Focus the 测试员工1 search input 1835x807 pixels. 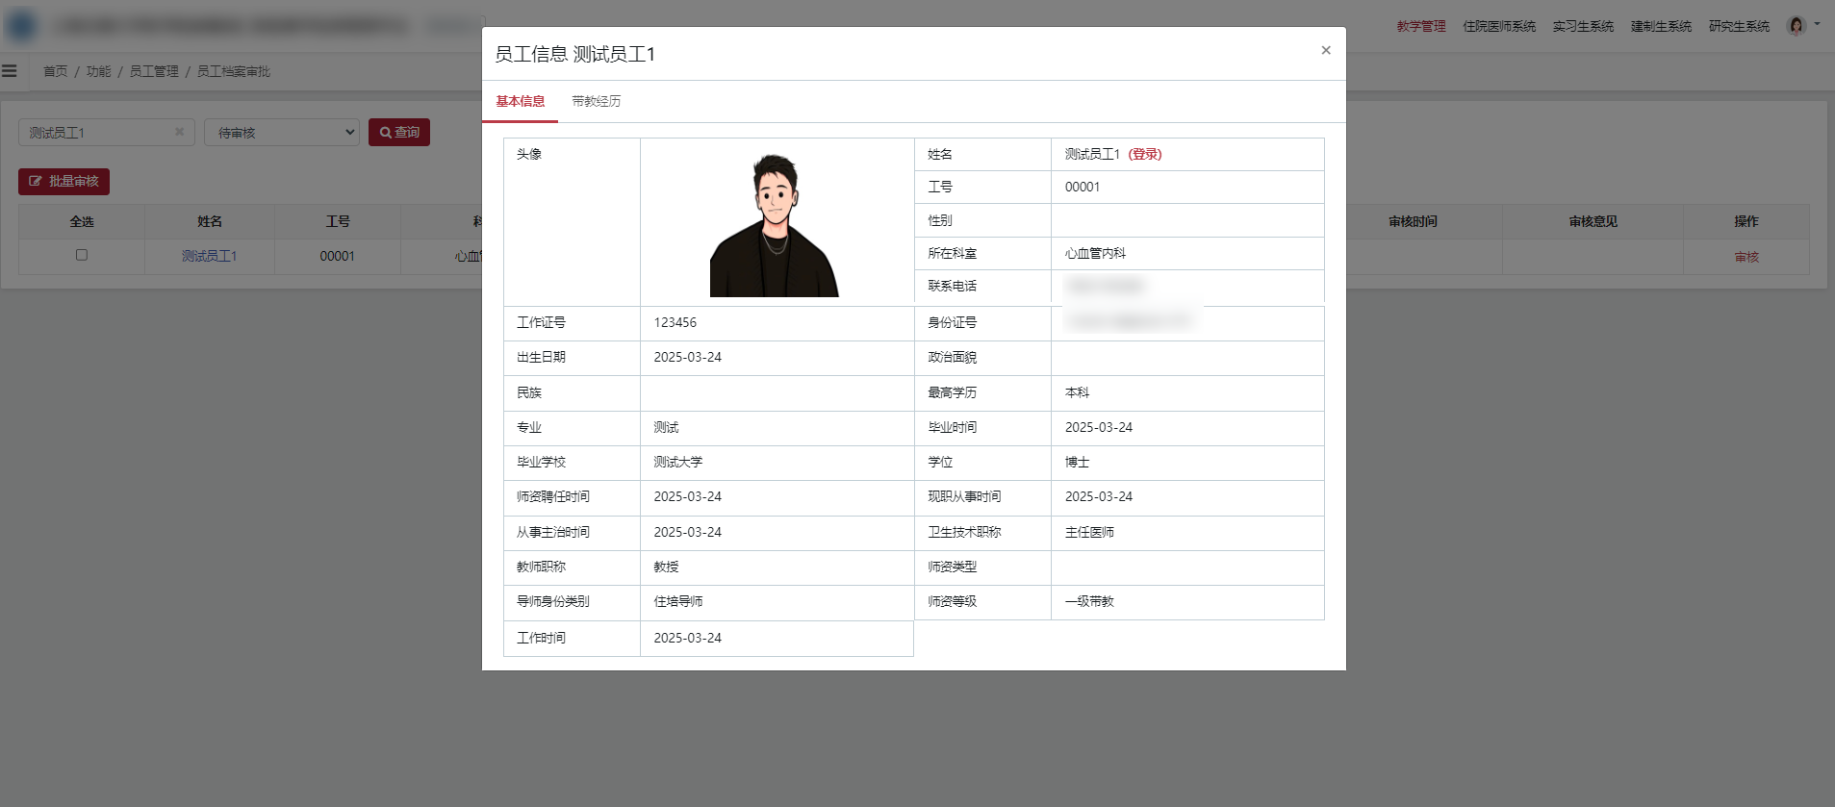click(x=106, y=133)
